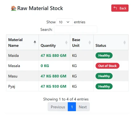The height and width of the screenshot is (115, 133).
Task: Focus the Search input field
Action: point(76,29)
